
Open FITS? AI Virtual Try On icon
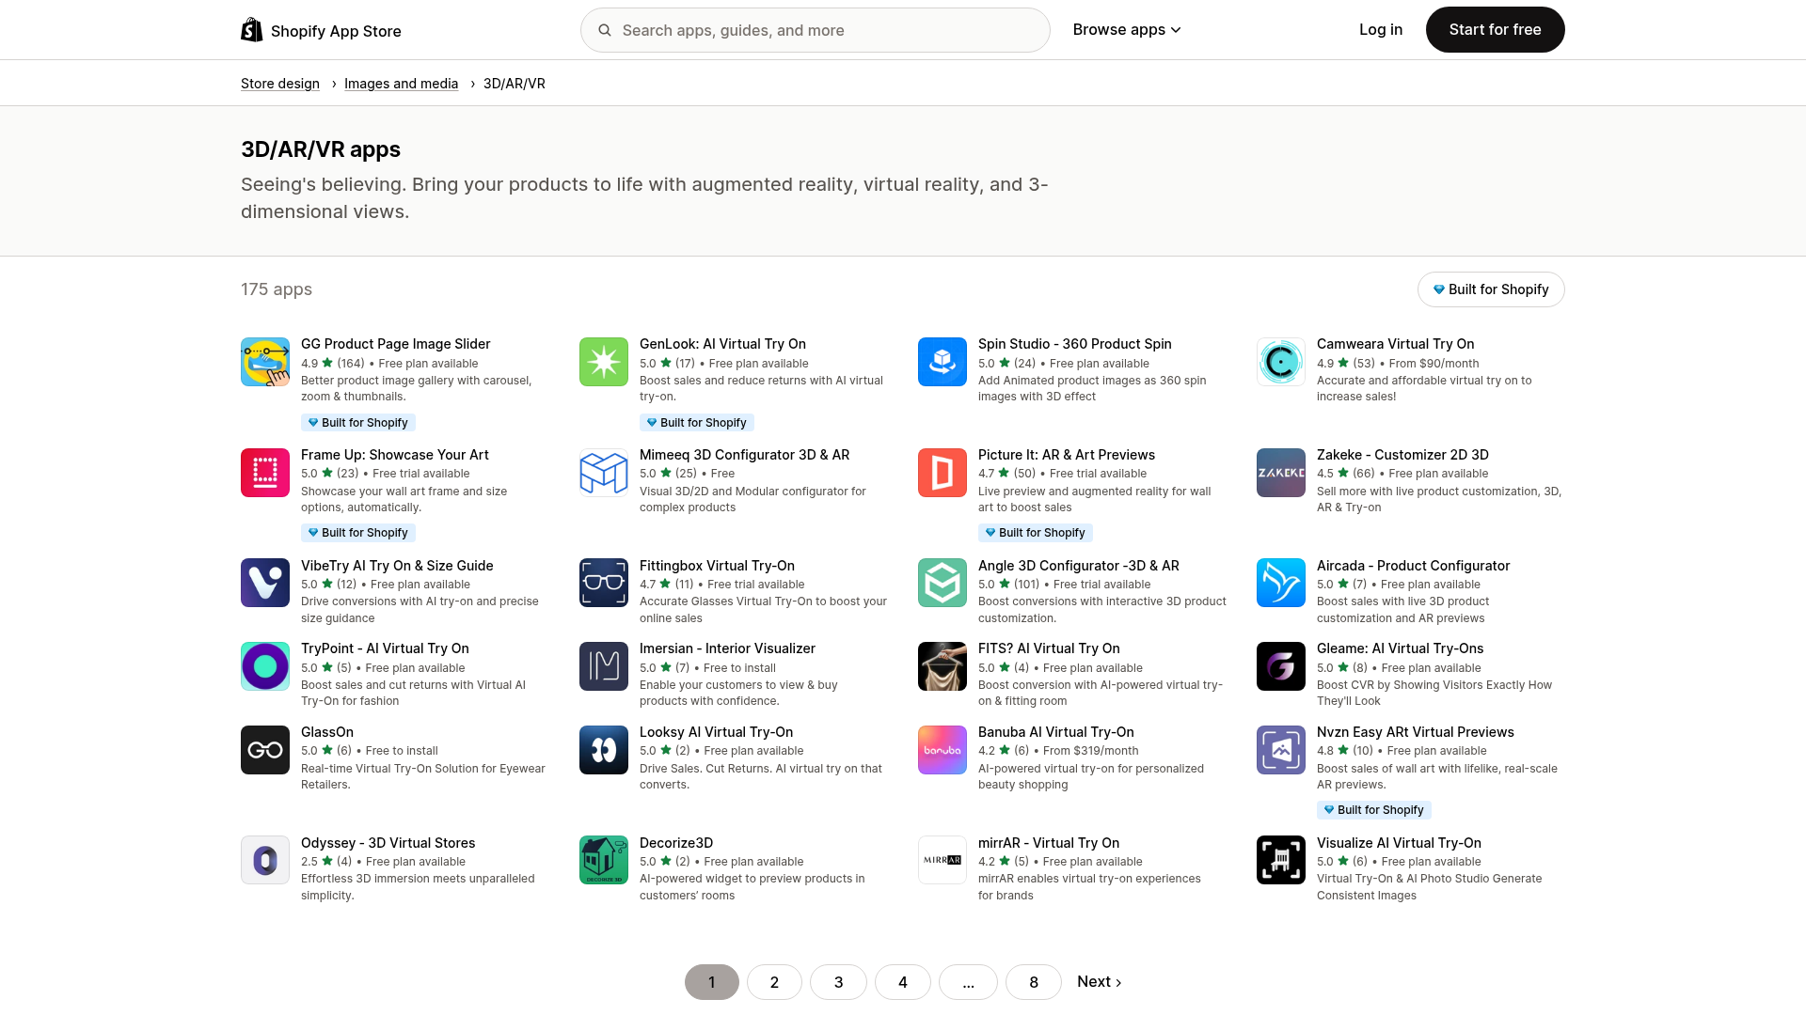click(943, 666)
